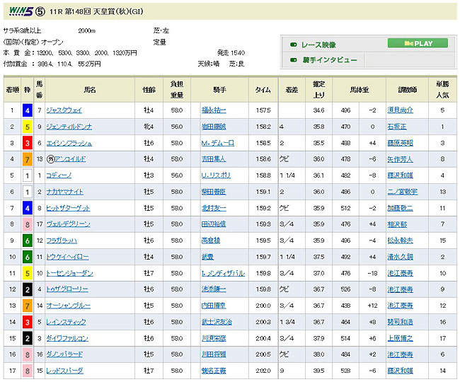Open jockey M.デムーロ profile link
The height and width of the screenshot is (382, 460).
pos(217,143)
